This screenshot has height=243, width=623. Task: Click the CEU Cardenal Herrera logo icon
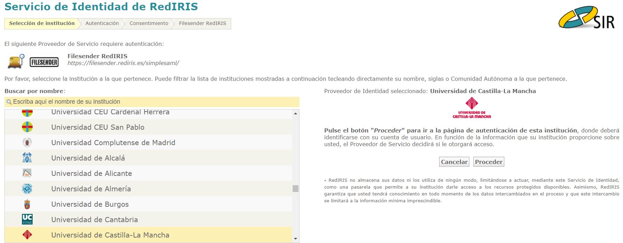click(27, 113)
